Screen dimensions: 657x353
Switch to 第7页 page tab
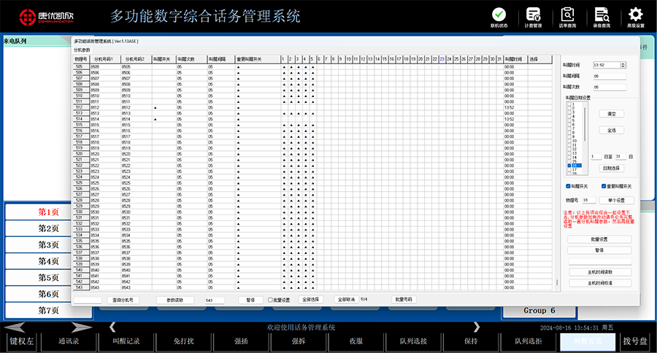pos(49,310)
